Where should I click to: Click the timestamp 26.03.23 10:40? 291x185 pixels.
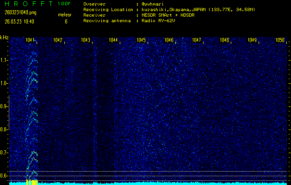(19, 22)
